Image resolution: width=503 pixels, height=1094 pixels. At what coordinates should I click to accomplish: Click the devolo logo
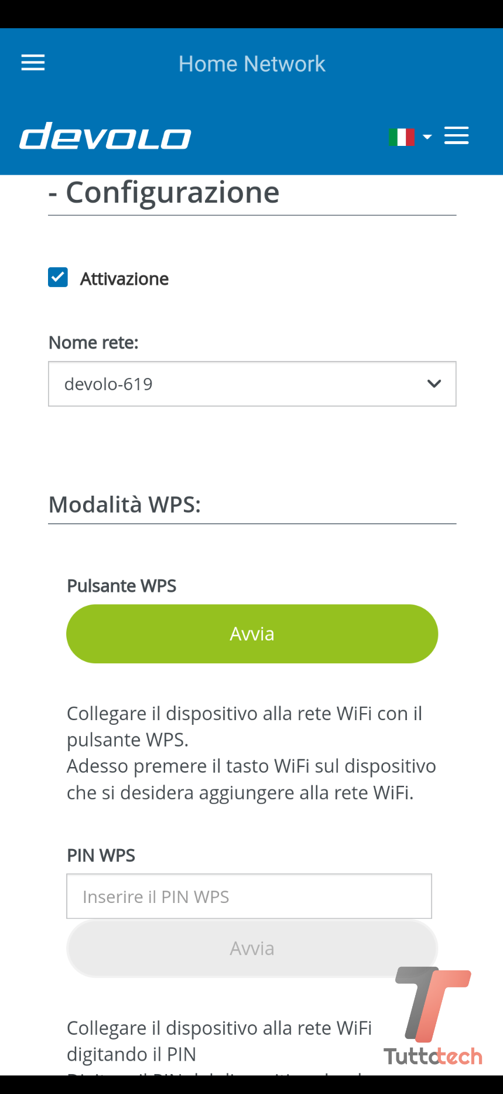[x=105, y=137]
